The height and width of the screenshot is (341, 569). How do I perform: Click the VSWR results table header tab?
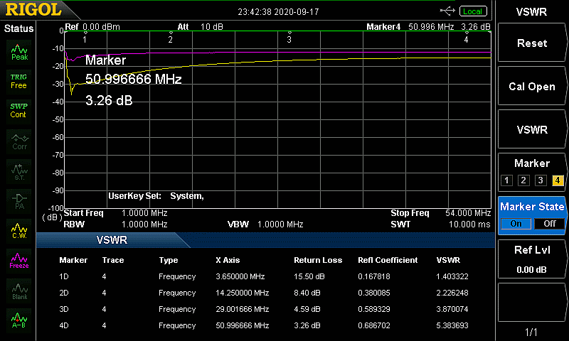[112, 240]
